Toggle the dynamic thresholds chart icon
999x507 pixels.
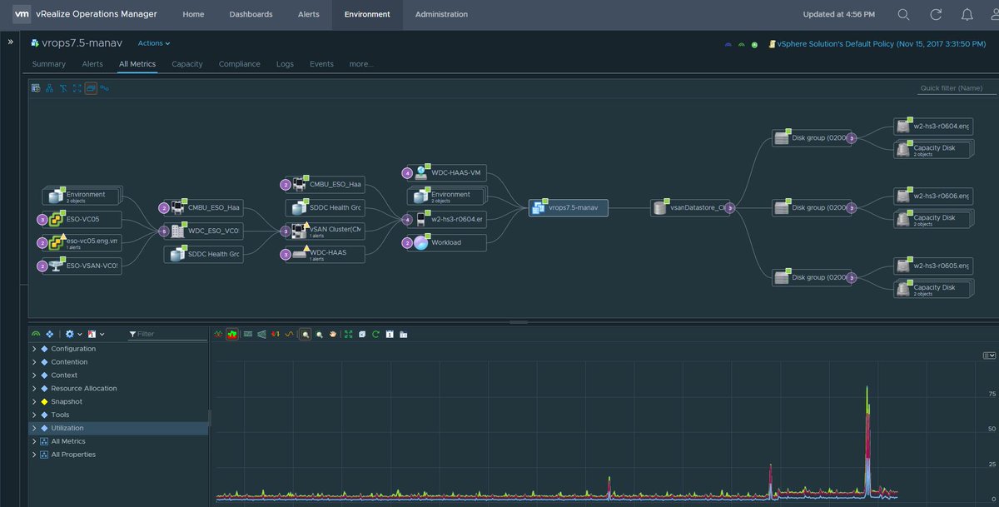click(248, 334)
